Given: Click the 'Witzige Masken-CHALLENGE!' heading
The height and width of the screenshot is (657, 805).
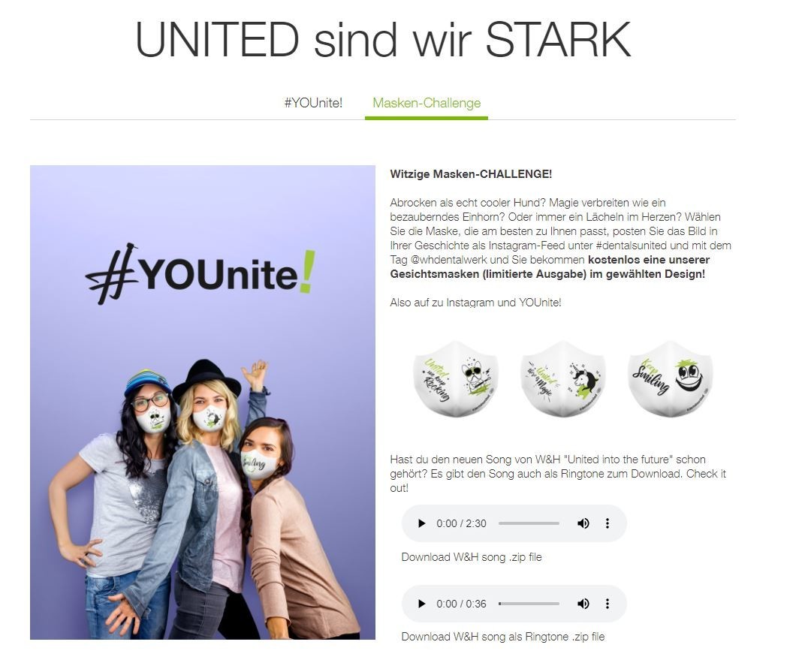Looking at the screenshot, I should point(471,174).
